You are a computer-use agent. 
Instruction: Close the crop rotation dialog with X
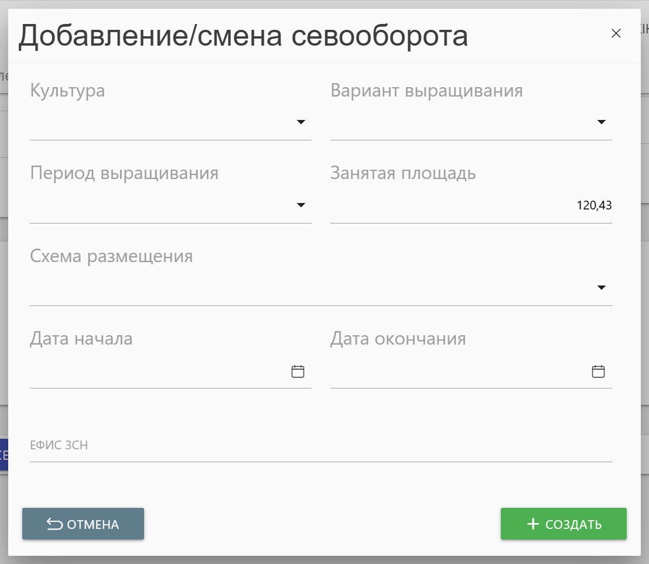[616, 33]
